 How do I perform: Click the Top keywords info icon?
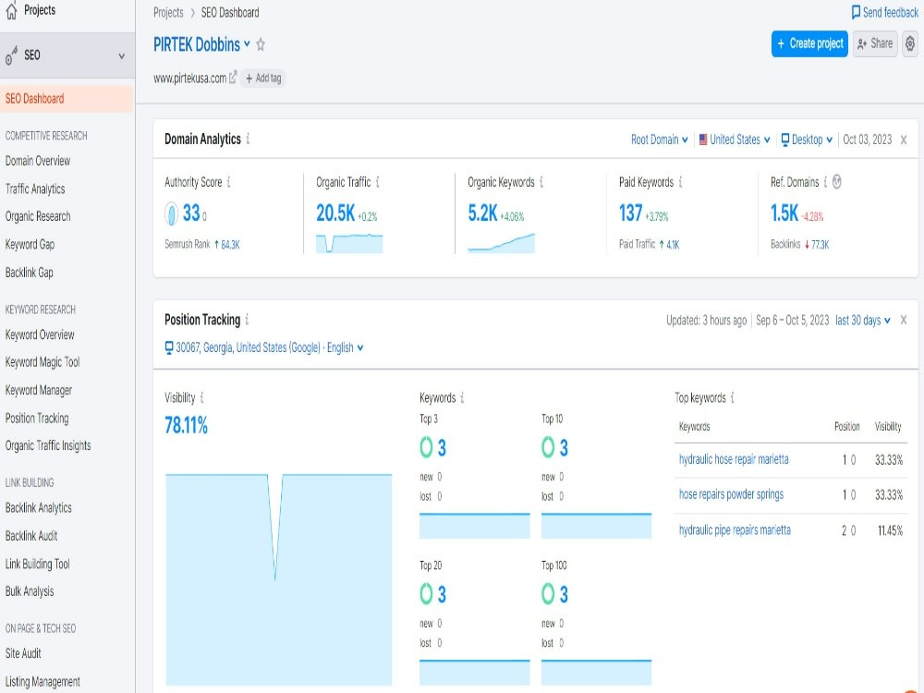(732, 397)
